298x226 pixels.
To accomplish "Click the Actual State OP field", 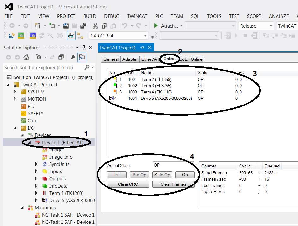I will 173,165.
